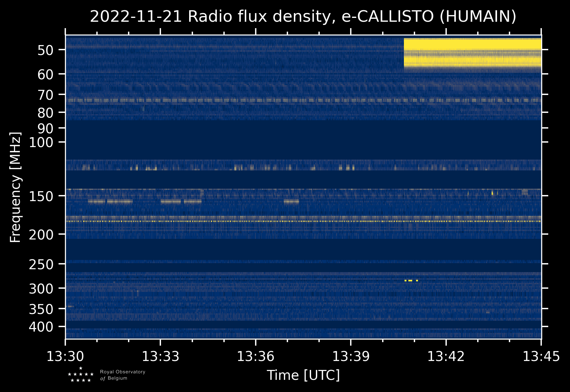
Task: Select the 13:45 time tick label
Action: (x=541, y=356)
